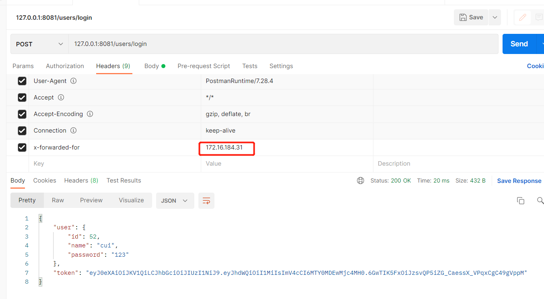This screenshot has width=544, height=299.
Task: Click the info icon beside User-Agent header
Action: (x=73, y=81)
